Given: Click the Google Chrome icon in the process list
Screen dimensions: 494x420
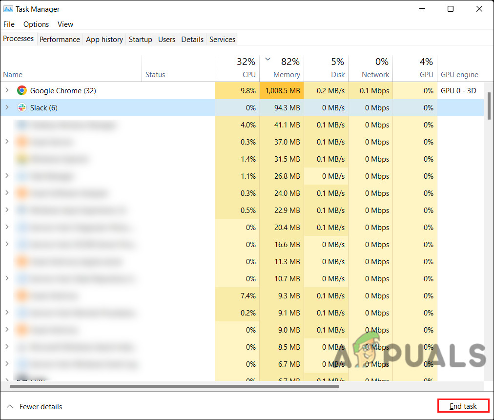Looking at the screenshot, I should 21,90.
